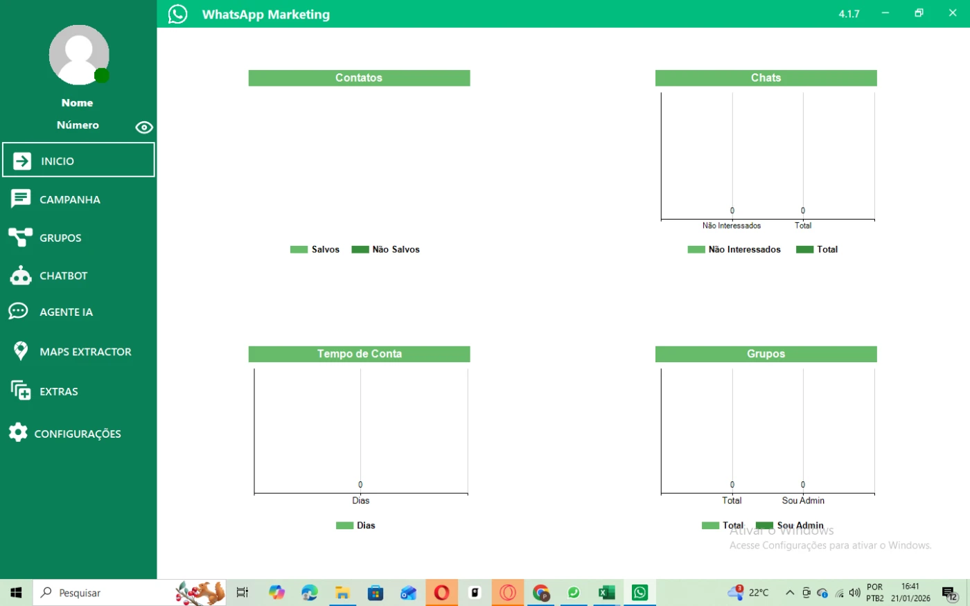Toggle the Não Salvos legend entry
The image size is (970, 606).
[x=385, y=249]
